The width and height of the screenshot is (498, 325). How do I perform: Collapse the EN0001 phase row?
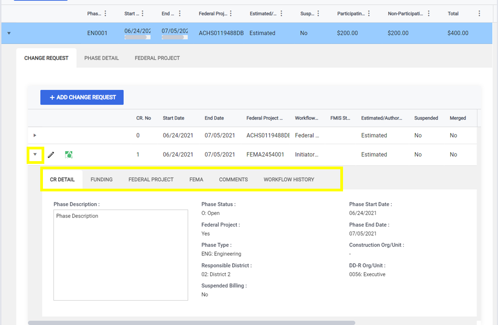(9, 33)
